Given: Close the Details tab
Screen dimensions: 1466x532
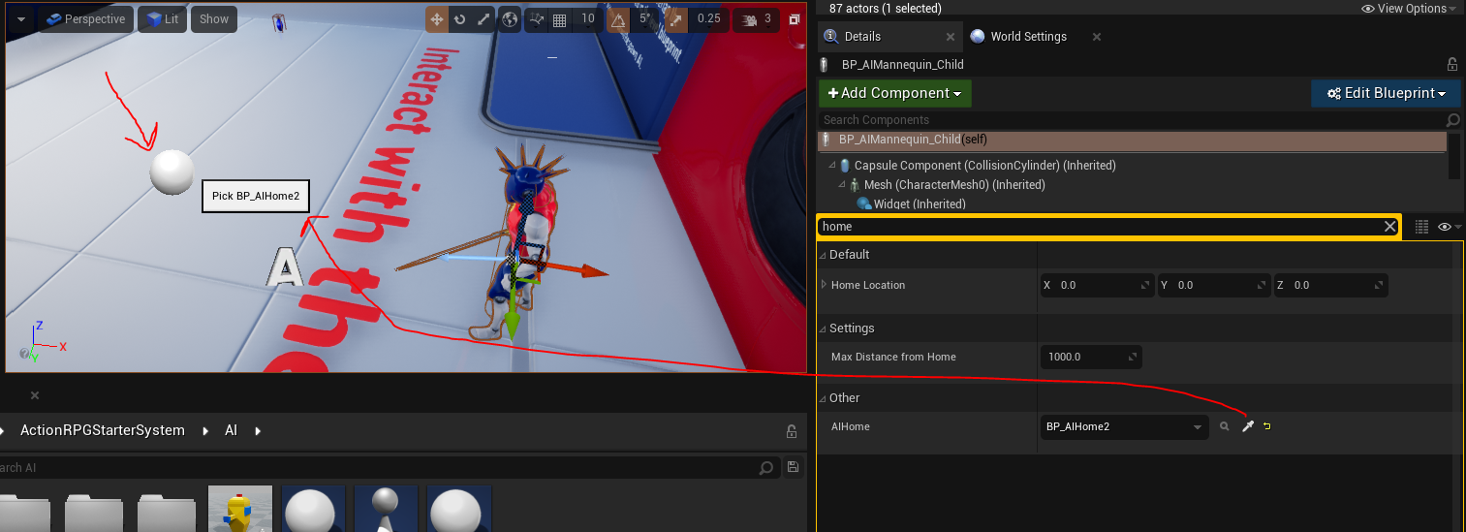Looking at the screenshot, I should (950, 37).
